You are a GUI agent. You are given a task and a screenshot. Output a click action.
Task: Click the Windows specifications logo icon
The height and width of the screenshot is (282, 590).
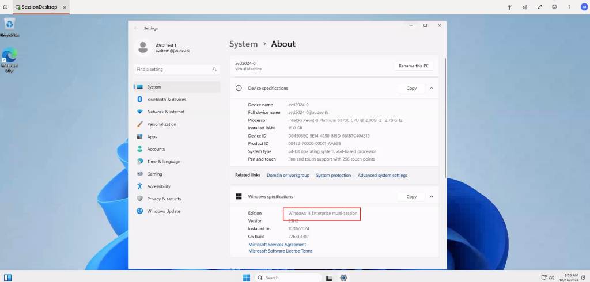click(239, 196)
